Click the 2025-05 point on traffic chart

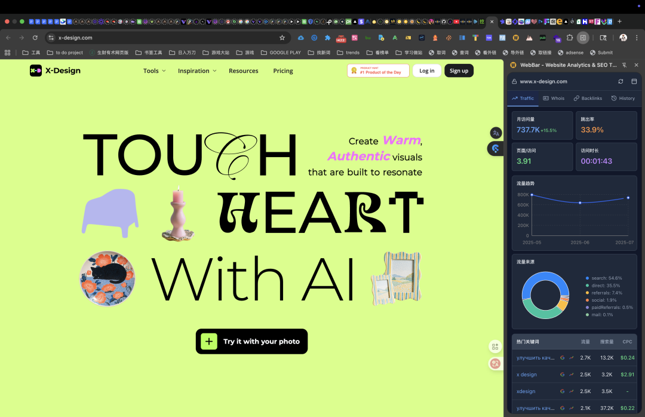(x=532, y=195)
